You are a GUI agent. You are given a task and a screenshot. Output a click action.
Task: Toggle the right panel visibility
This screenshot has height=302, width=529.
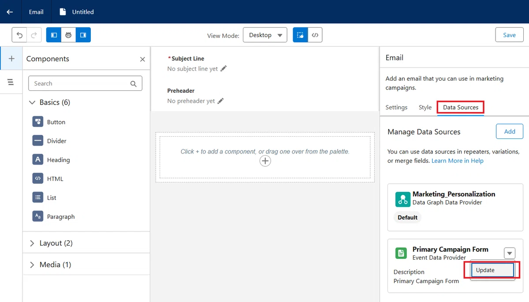coord(83,35)
